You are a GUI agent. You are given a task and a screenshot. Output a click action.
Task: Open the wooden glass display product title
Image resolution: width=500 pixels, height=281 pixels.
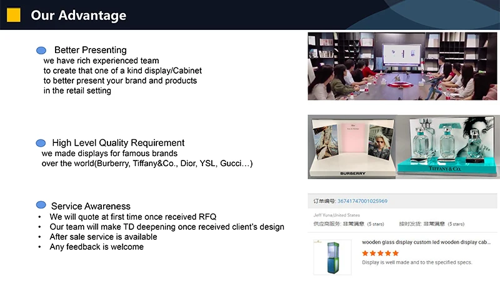[x=426, y=242]
